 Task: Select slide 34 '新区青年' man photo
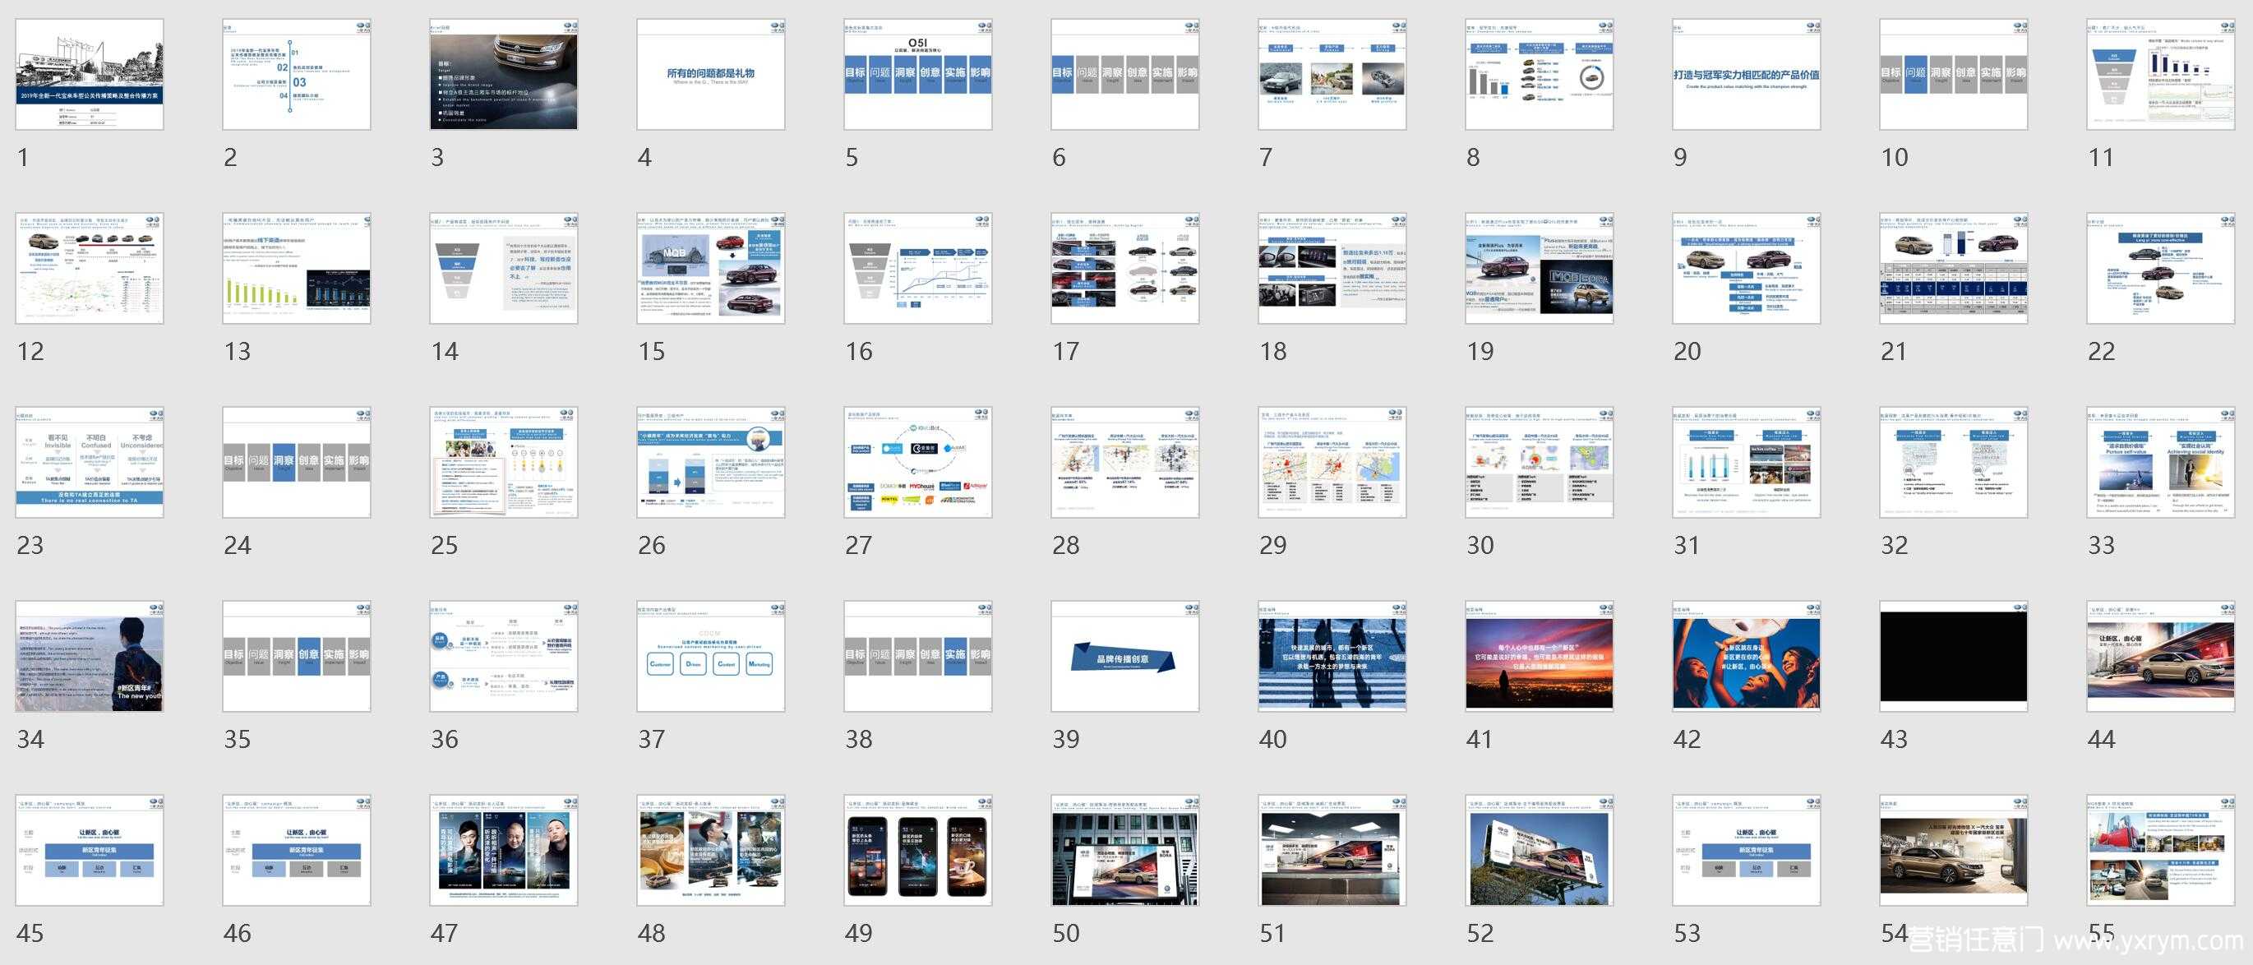point(90,656)
